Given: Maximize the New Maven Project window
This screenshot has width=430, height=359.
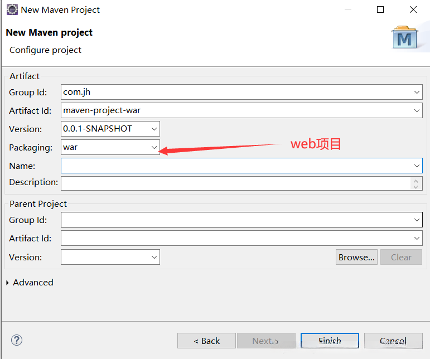Looking at the screenshot, I should (x=380, y=9).
